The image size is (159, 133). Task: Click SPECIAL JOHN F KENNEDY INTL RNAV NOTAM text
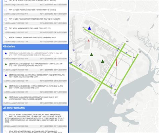(35, 118)
